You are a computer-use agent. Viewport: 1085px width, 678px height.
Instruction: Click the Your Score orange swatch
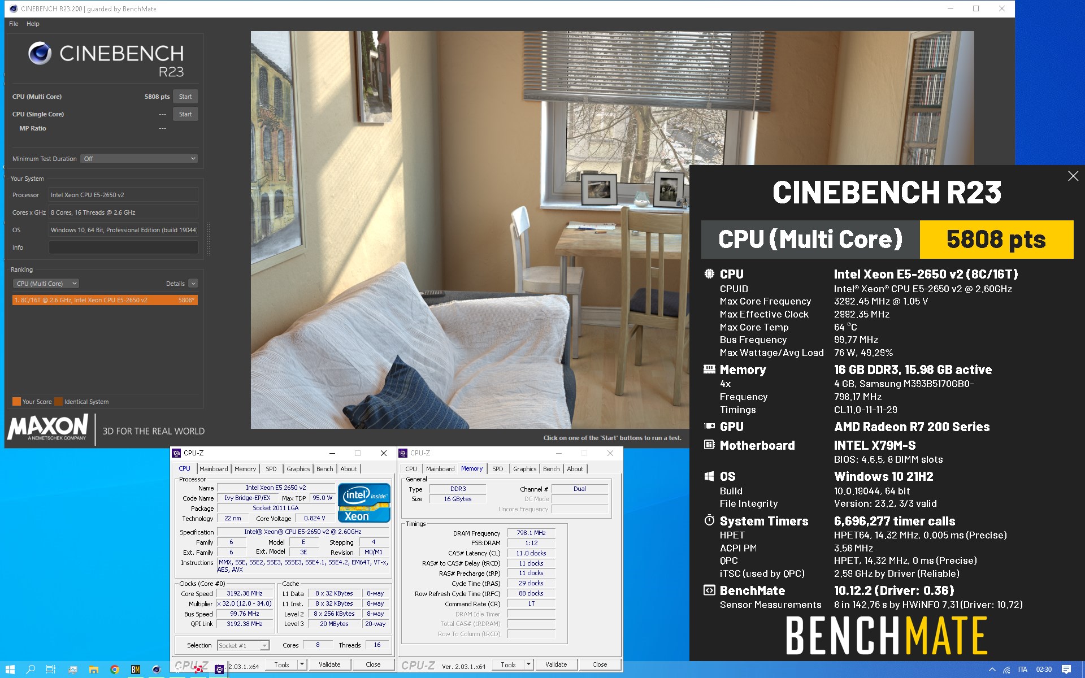pos(16,402)
